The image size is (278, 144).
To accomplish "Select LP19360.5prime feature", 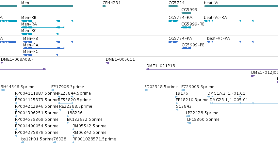I will [189, 123].
